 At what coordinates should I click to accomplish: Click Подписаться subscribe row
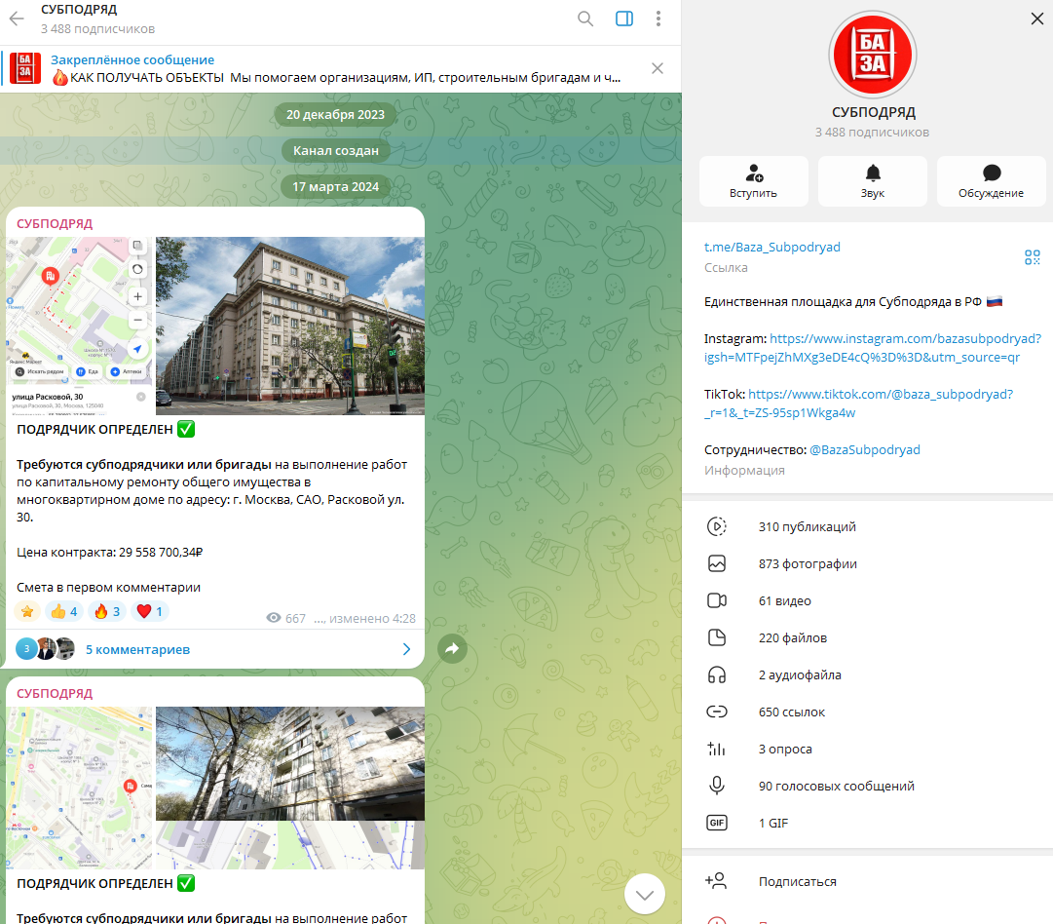[x=868, y=882]
